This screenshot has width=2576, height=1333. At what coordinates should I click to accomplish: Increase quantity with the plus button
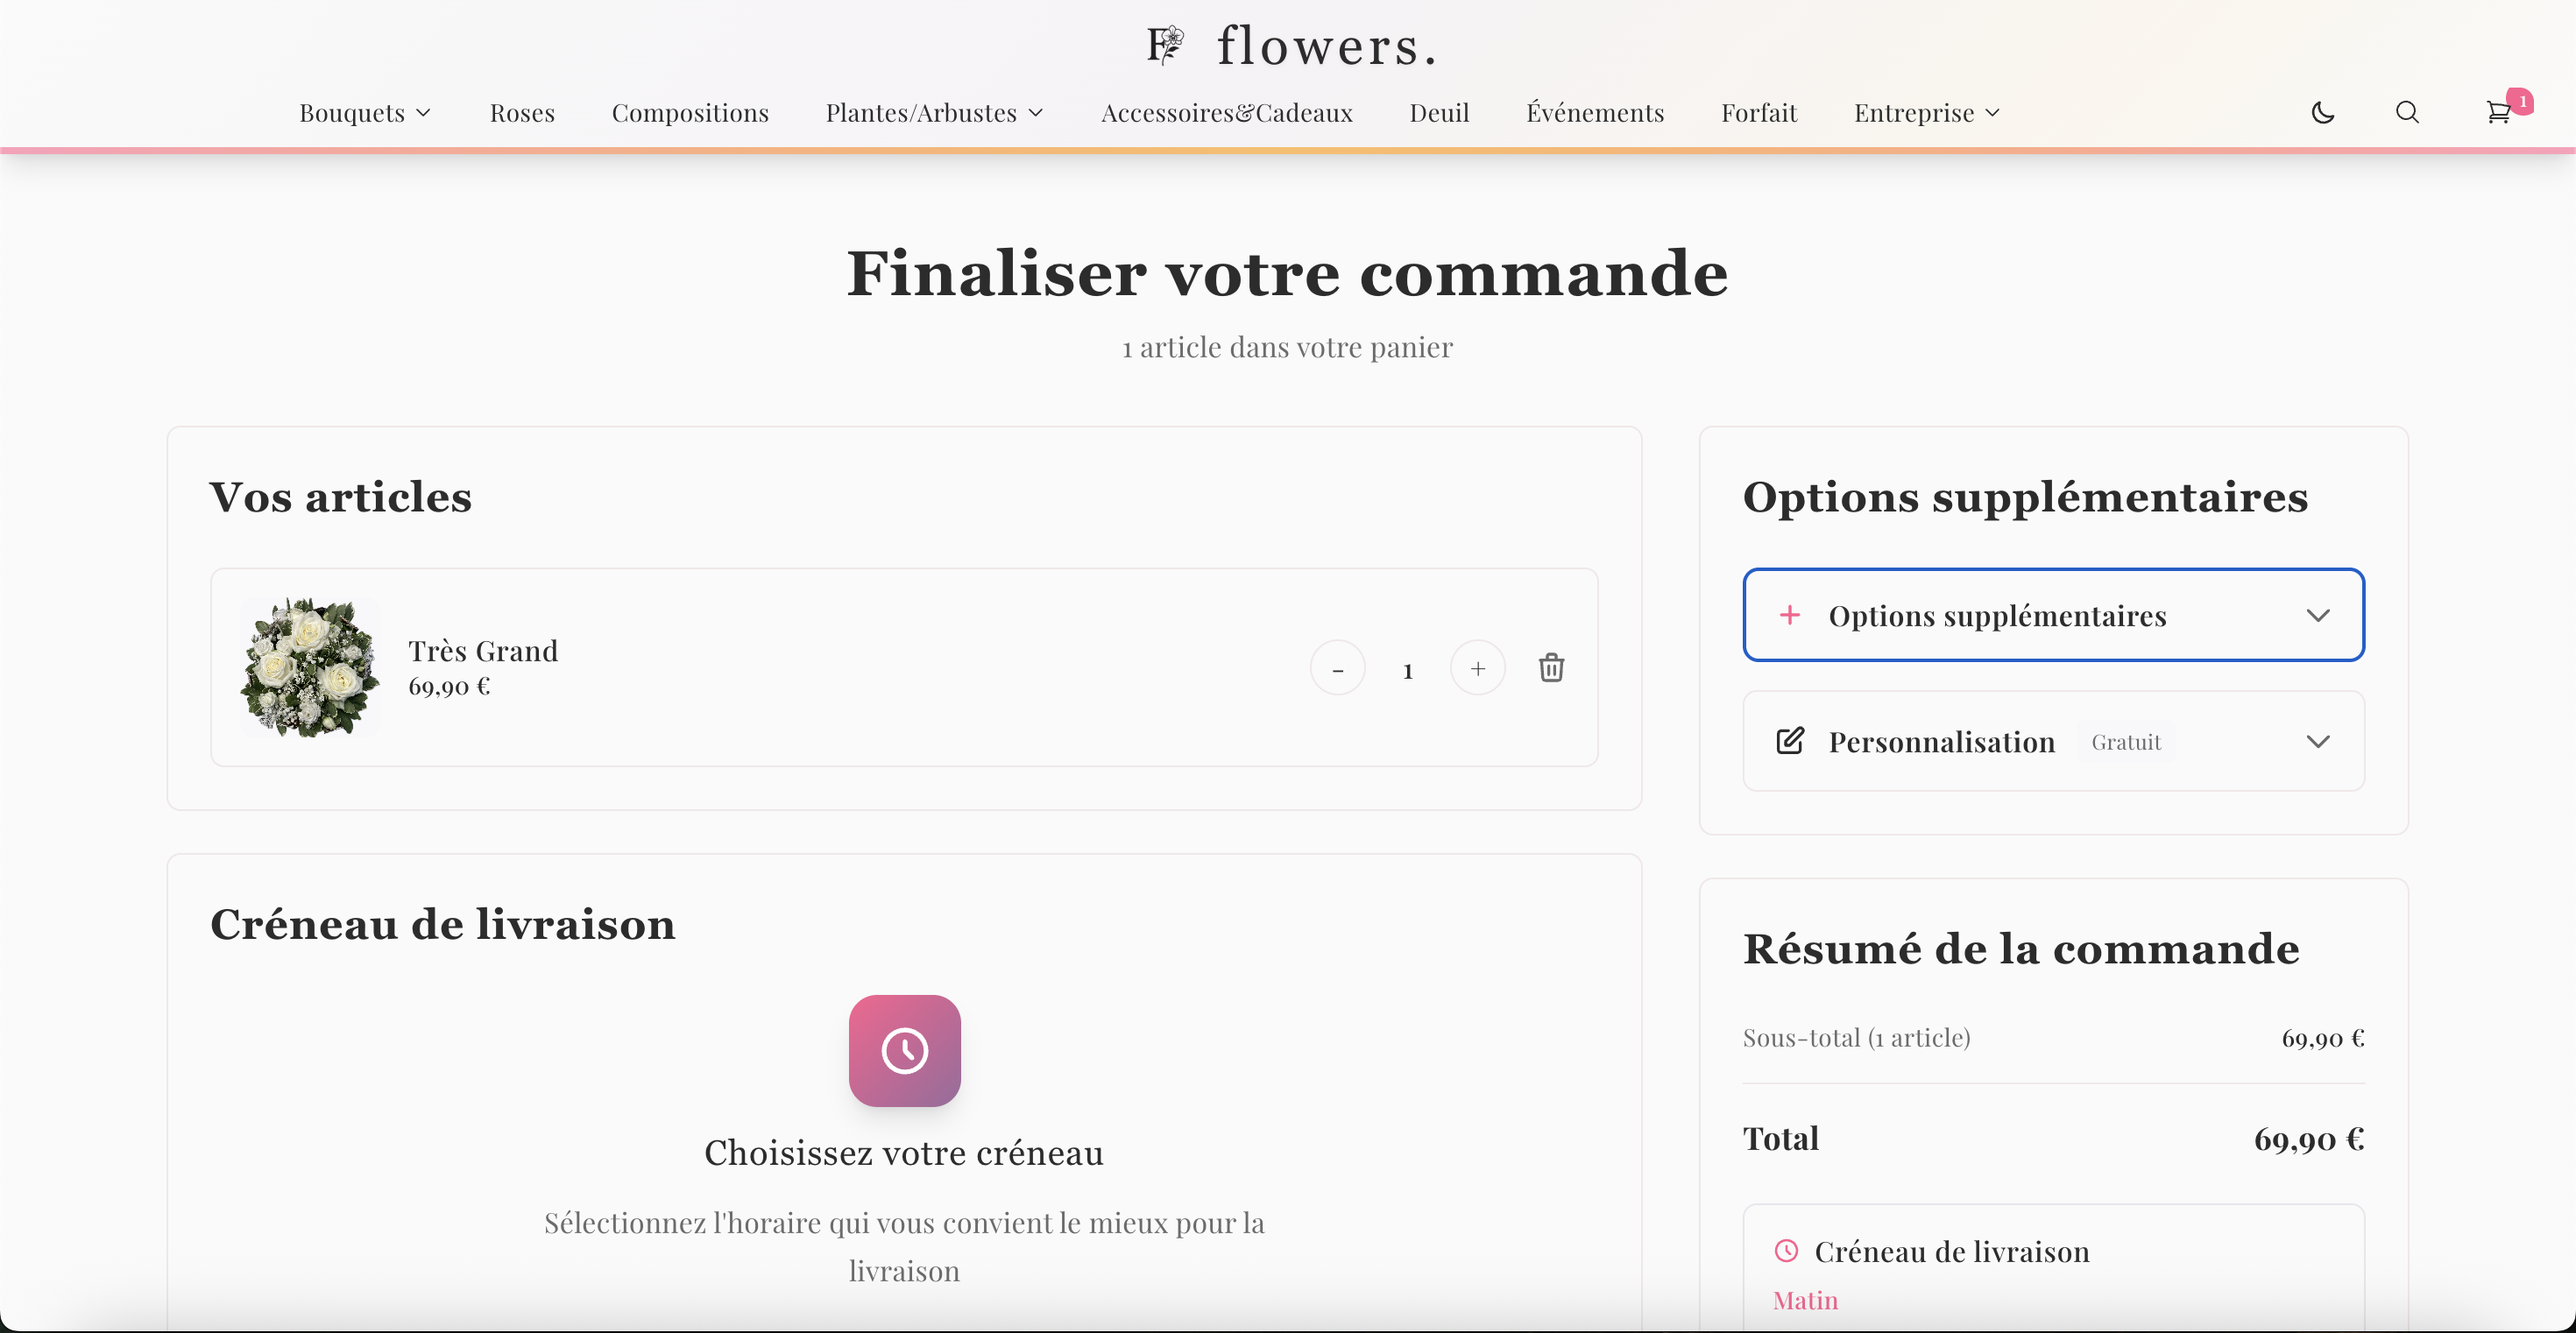point(1477,668)
